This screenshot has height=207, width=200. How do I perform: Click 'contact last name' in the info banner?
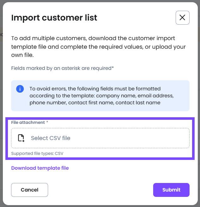pyautogui.click(x=138, y=103)
